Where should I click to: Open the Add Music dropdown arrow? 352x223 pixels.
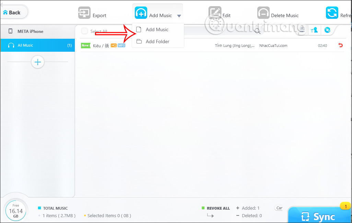179,15
